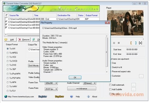Open the ==>Advance settings button
The width and height of the screenshot is (150, 103).
82,88
